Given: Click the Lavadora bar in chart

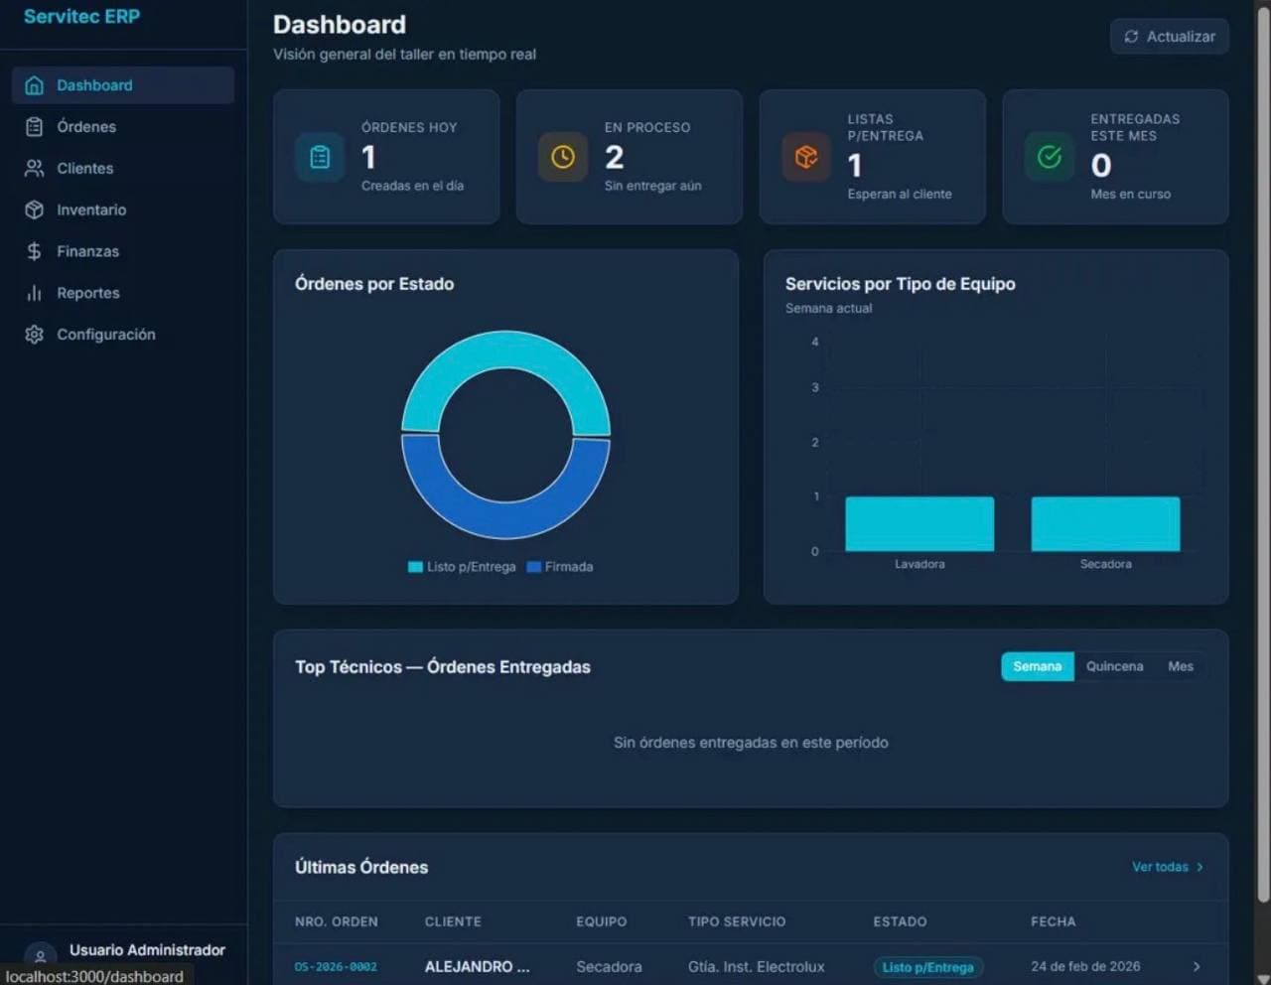Looking at the screenshot, I should (919, 524).
